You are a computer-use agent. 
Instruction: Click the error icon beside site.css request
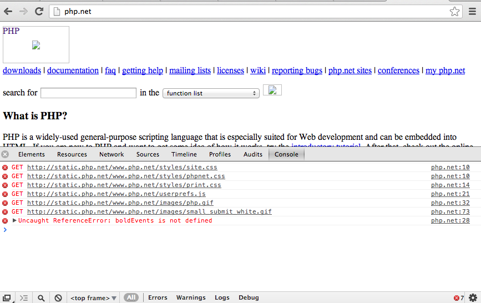pyautogui.click(x=5, y=167)
